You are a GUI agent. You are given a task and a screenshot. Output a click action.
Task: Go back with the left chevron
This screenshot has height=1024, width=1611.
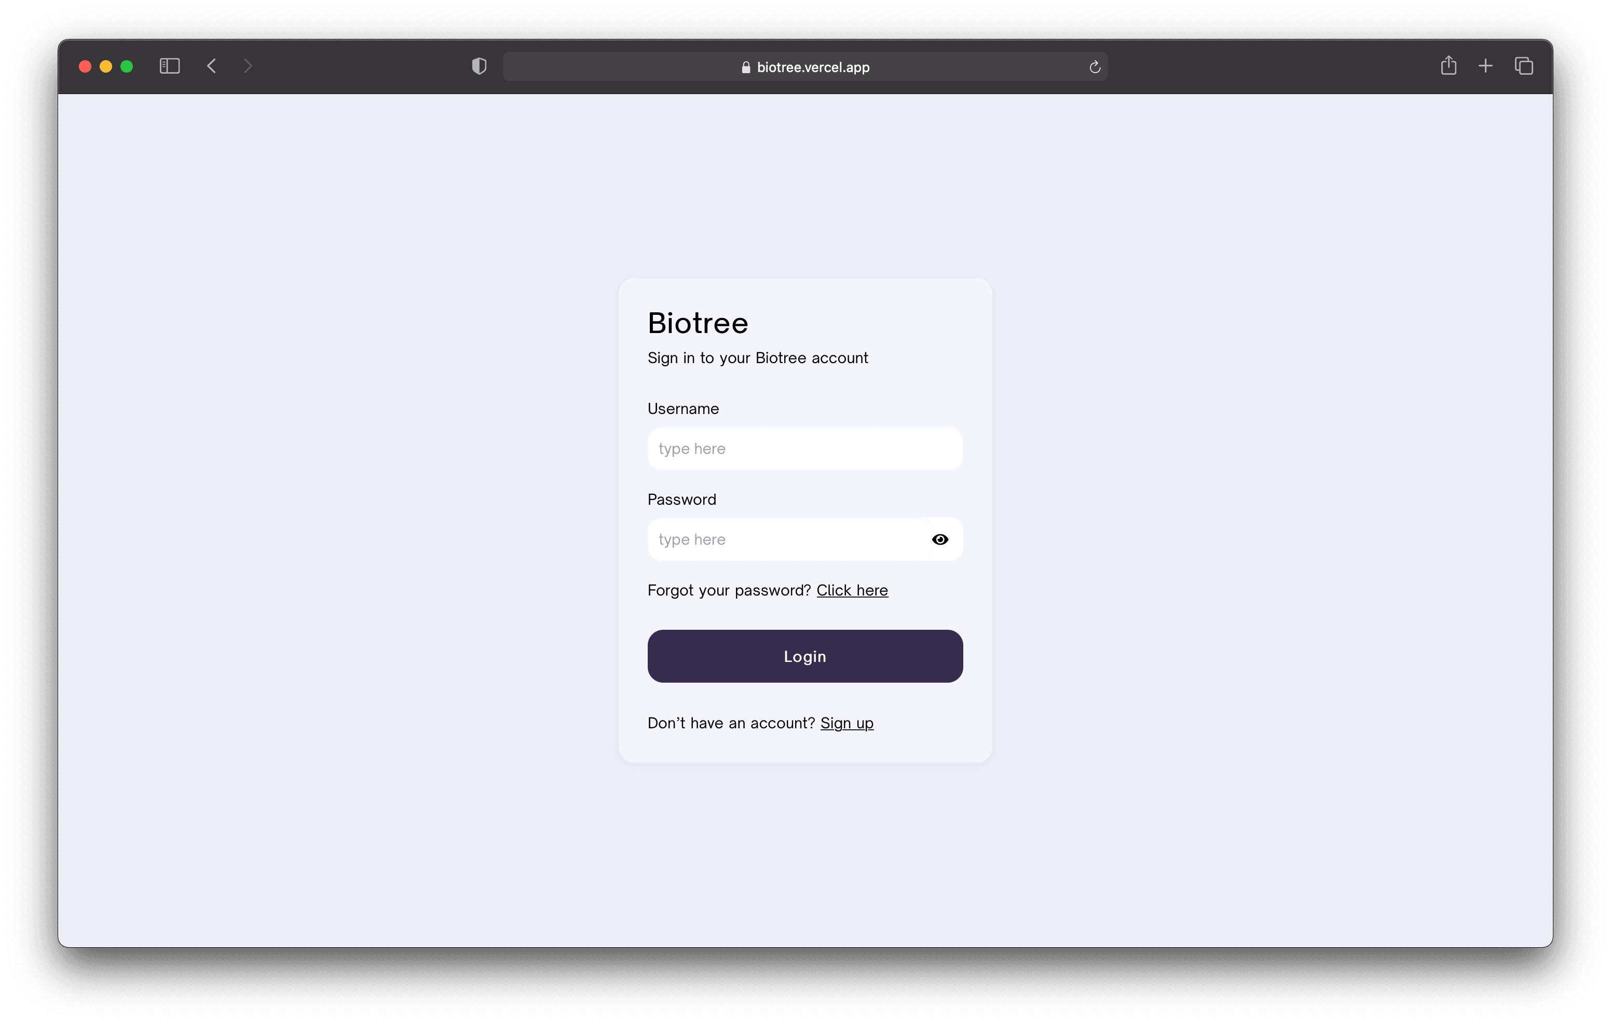click(211, 66)
